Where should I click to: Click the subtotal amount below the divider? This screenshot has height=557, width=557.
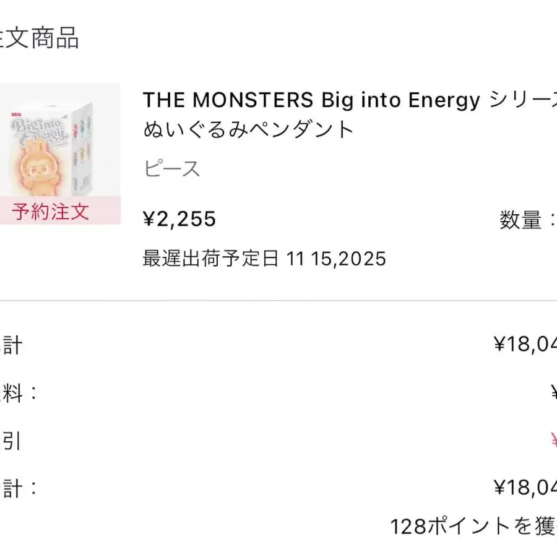click(525, 344)
